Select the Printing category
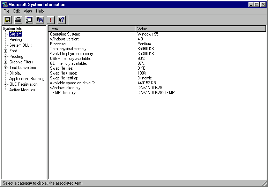268x187 pixels. pos(16,40)
